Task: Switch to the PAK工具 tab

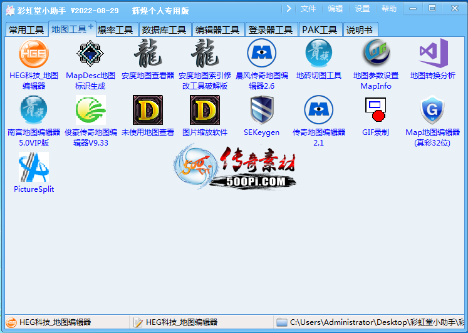Action: [x=320, y=30]
